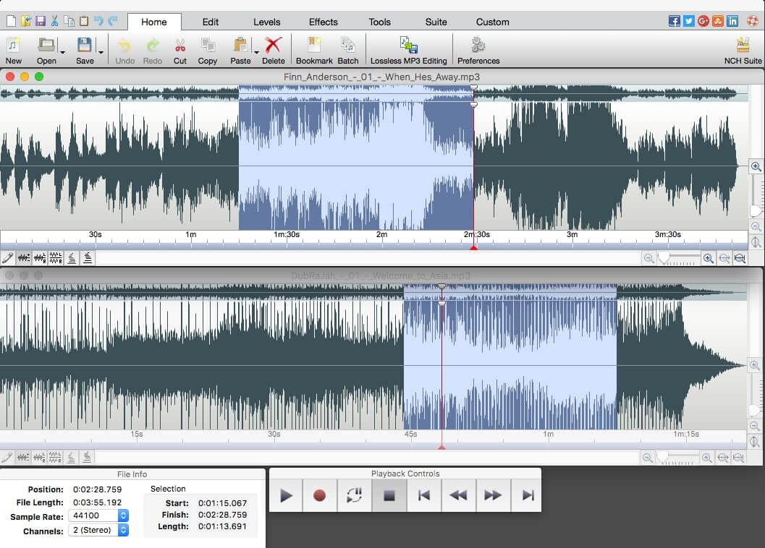This screenshot has height=548, width=765.
Task: Open the frequency spectrum display
Action: [72, 258]
